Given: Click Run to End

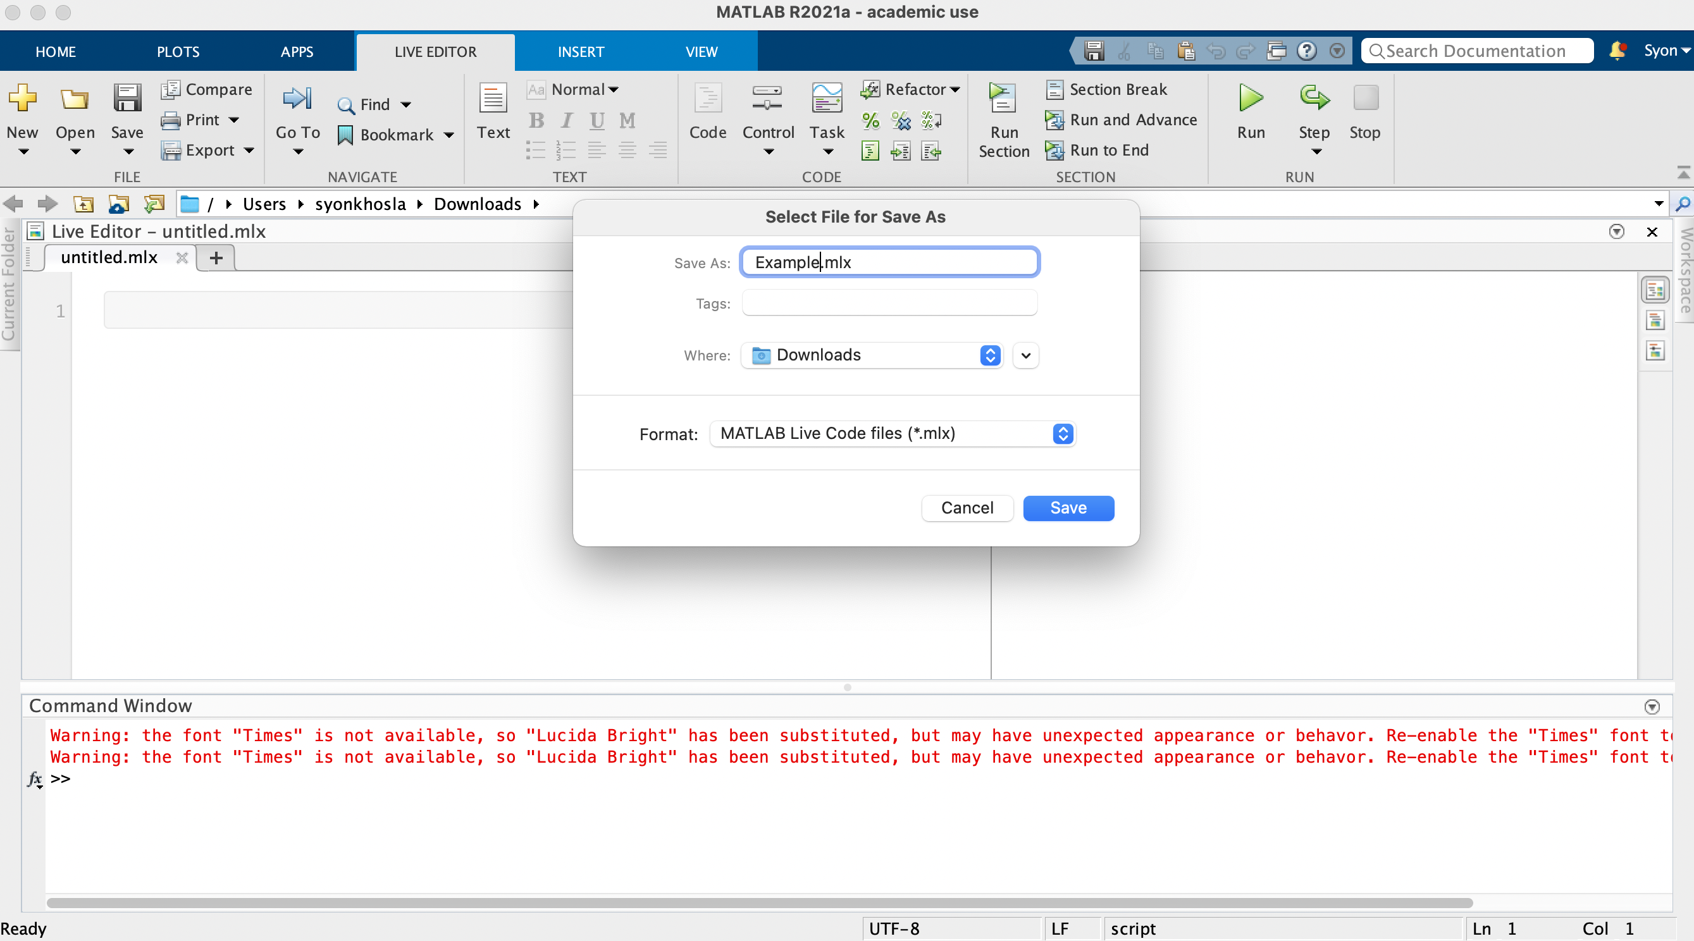Looking at the screenshot, I should coord(1097,150).
